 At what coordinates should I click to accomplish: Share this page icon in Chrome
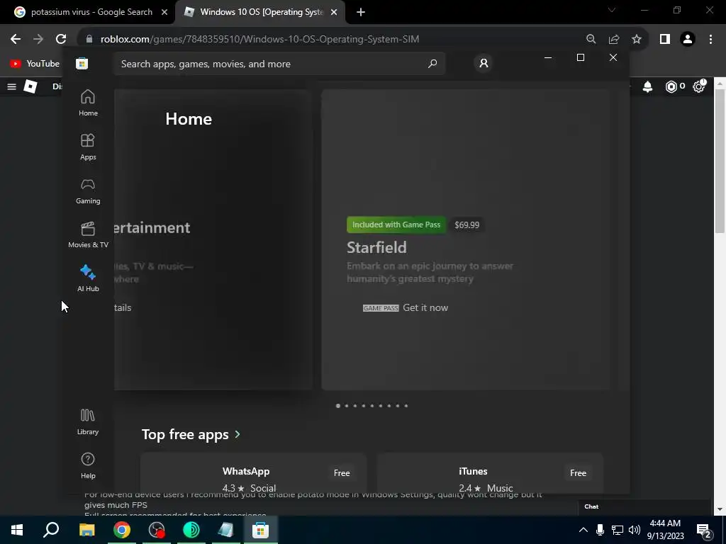coord(614,39)
